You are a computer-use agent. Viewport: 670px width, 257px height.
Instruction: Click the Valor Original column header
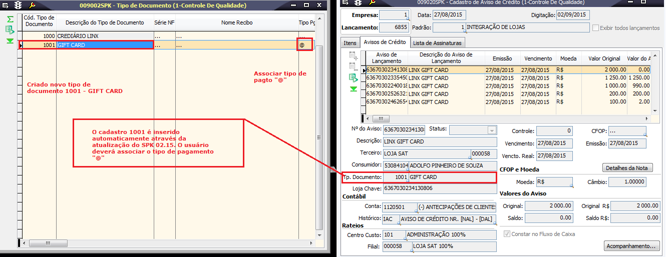tap(604, 58)
